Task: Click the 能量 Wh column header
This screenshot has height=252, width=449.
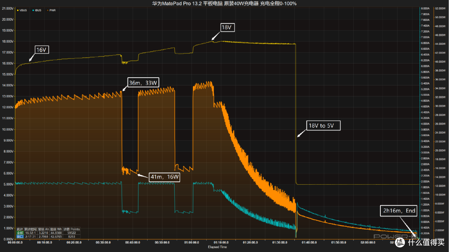Action: [56, 229]
